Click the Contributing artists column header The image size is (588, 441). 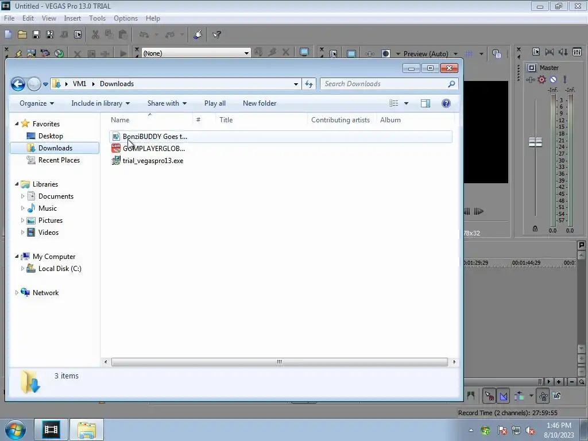tap(341, 119)
